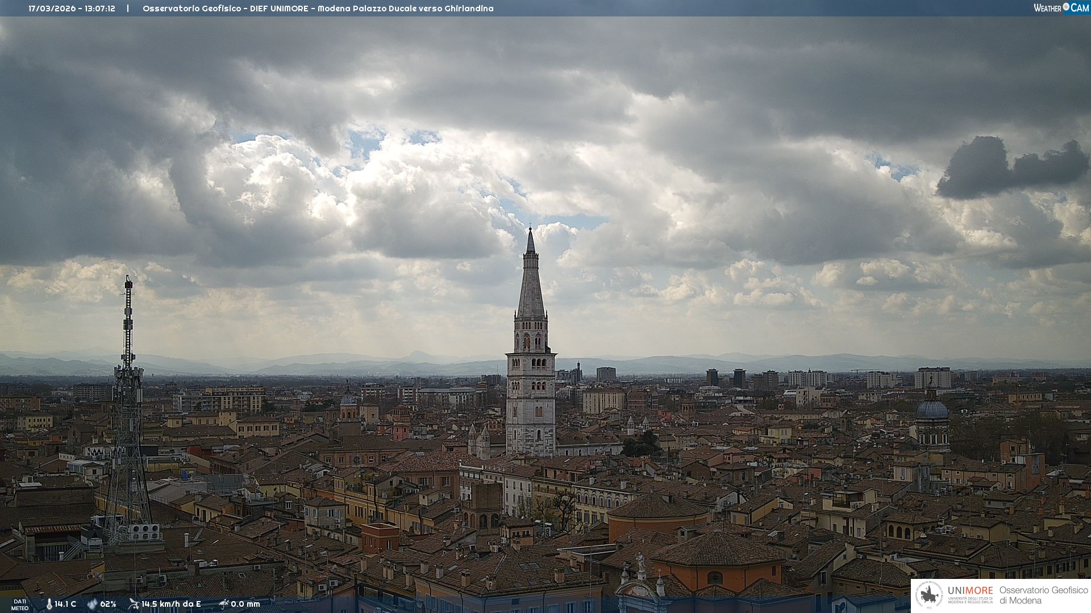
Task: Click the wind anemometer icon
Action: click(134, 604)
